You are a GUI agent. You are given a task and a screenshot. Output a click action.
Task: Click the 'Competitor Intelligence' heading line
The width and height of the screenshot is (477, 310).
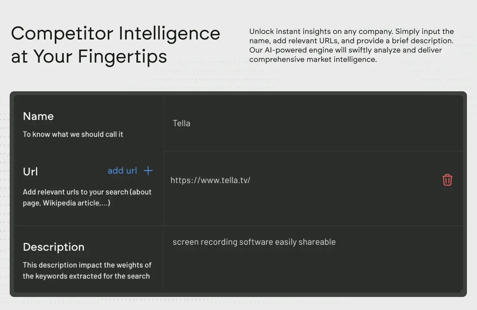point(116,34)
